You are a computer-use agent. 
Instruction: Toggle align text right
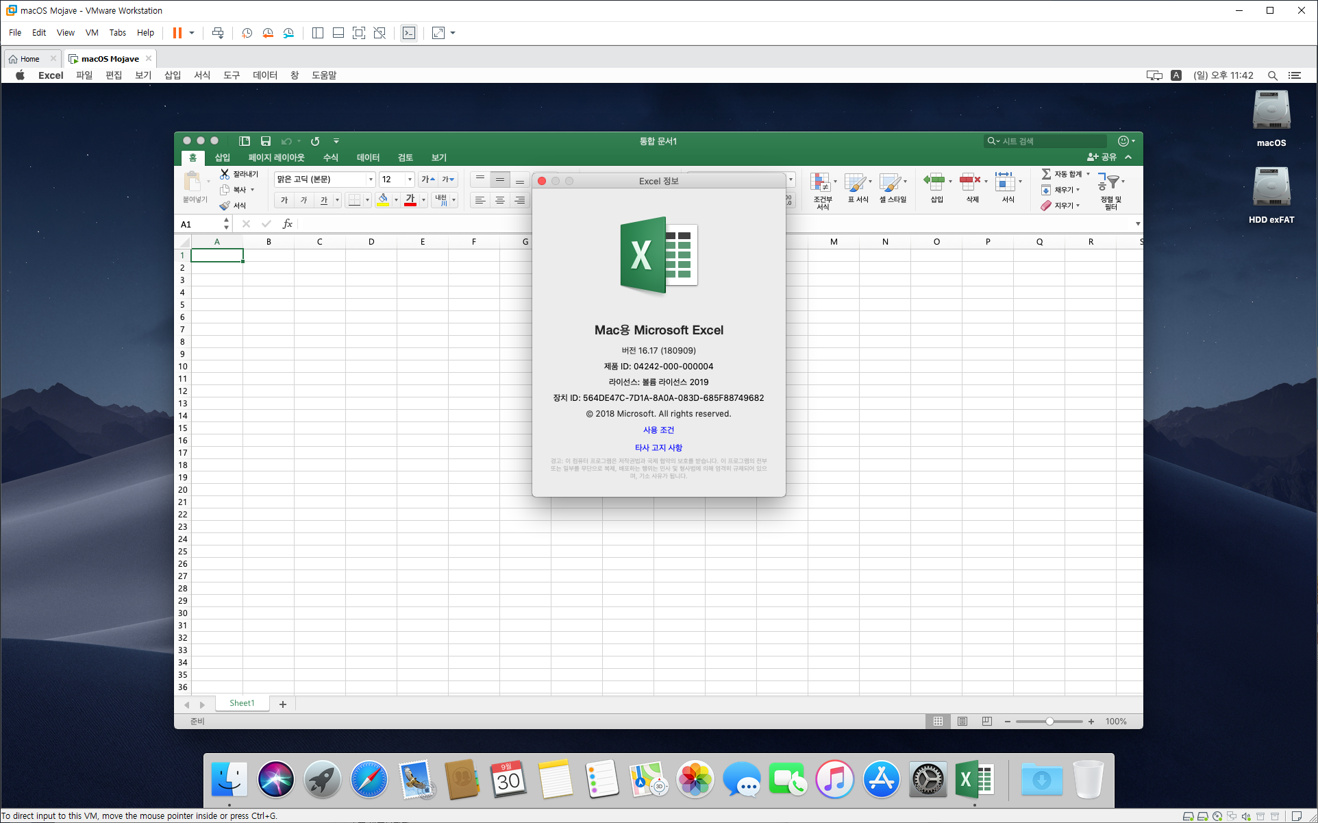coord(520,200)
